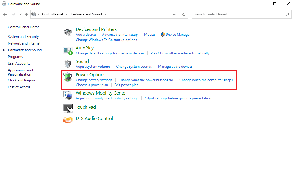This screenshot has height=169, width=295.
Task: Expand chevron before Control Panel breadcrumb
Action: [38, 14]
